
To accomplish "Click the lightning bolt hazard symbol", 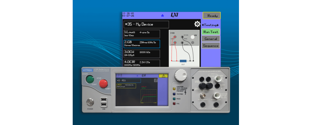I will [x=185, y=92].
